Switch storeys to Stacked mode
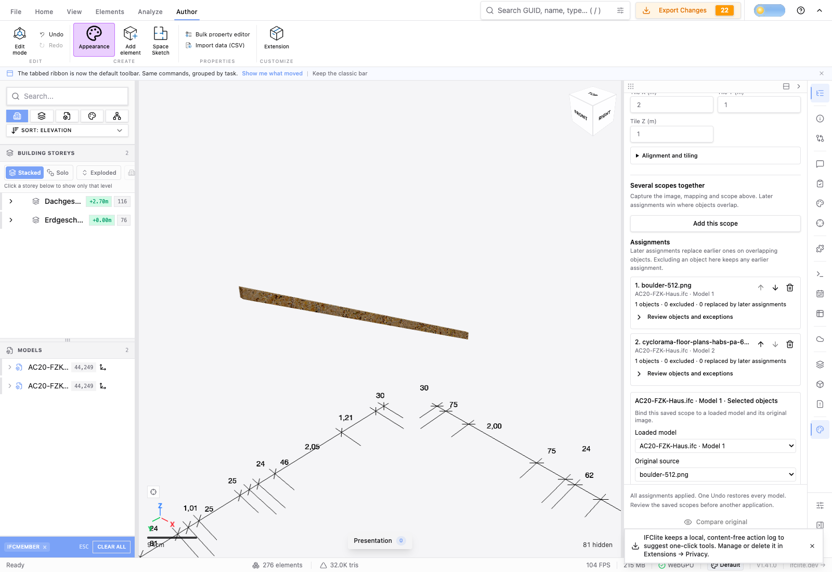832x572 pixels. pos(24,173)
